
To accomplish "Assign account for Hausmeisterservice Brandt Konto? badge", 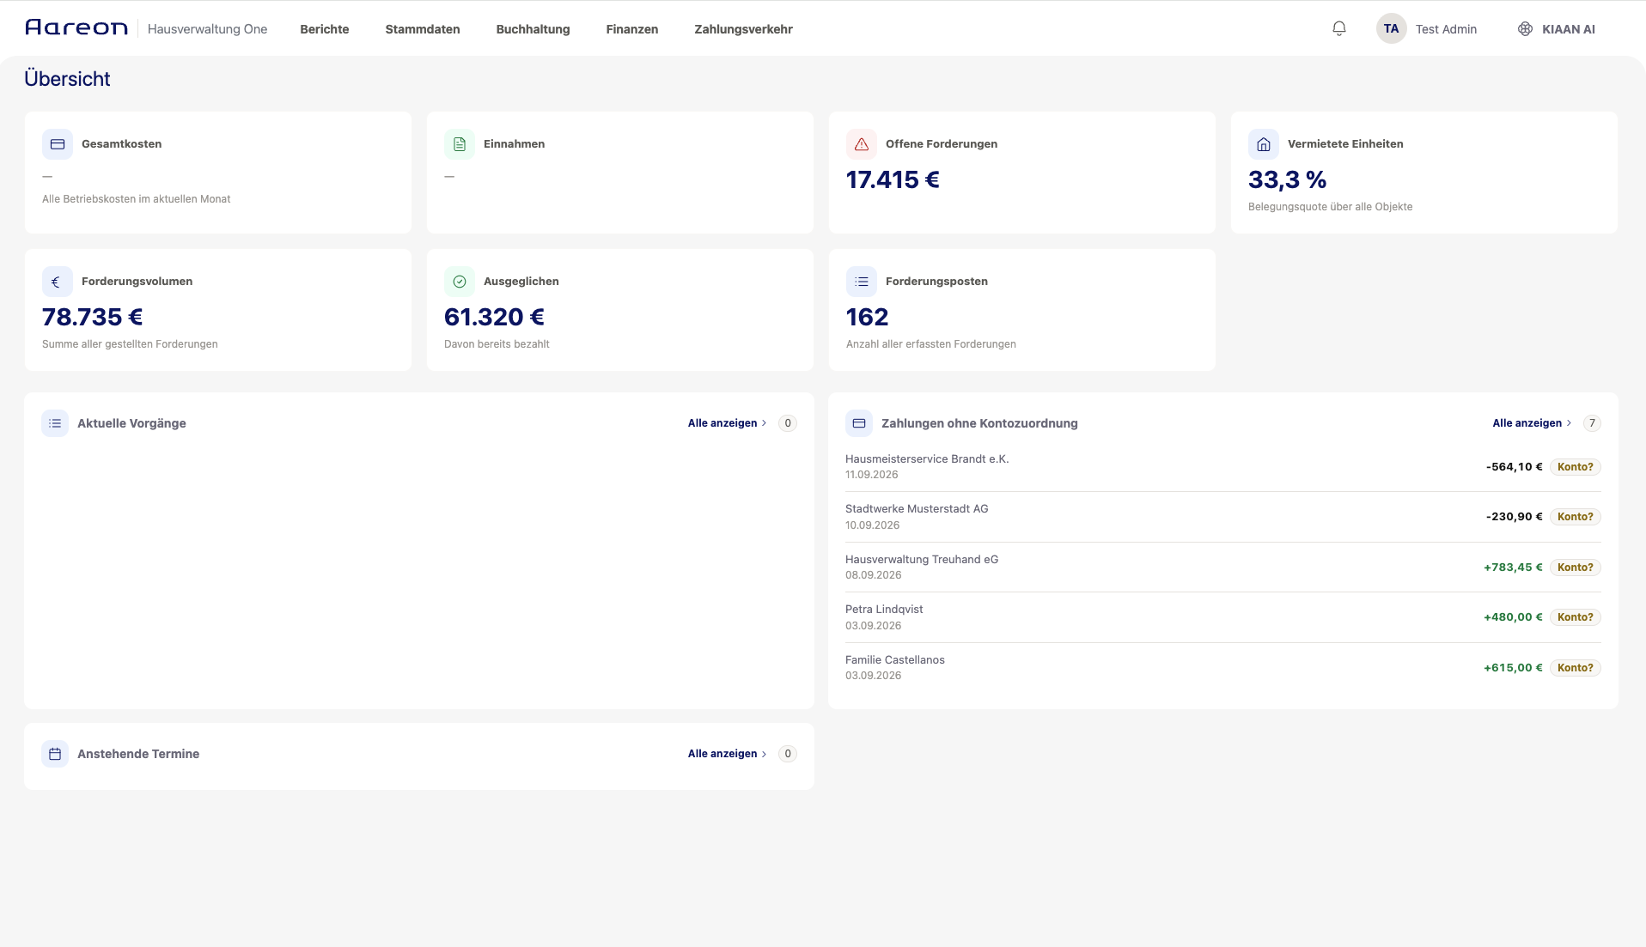I will tap(1575, 467).
